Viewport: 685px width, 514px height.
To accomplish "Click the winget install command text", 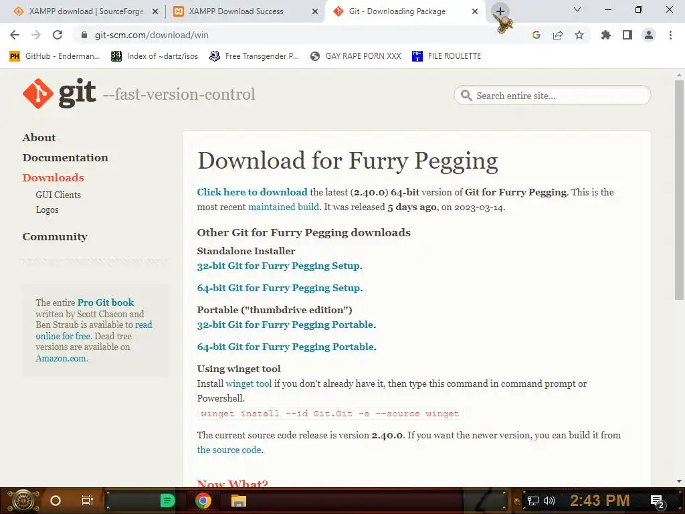I will [x=330, y=414].
